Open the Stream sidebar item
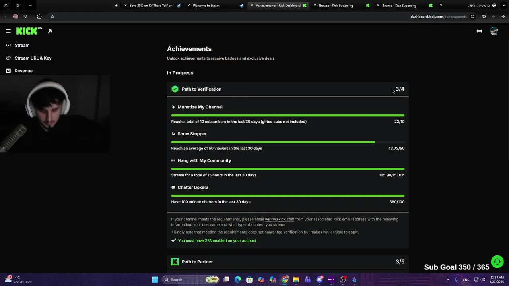Image resolution: width=509 pixels, height=286 pixels. pyautogui.click(x=22, y=45)
